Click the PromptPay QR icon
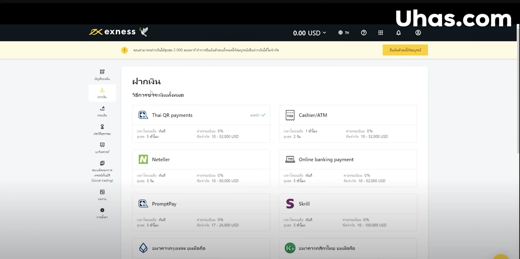Image resolution: width=520 pixels, height=259 pixels. click(x=143, y=203)
